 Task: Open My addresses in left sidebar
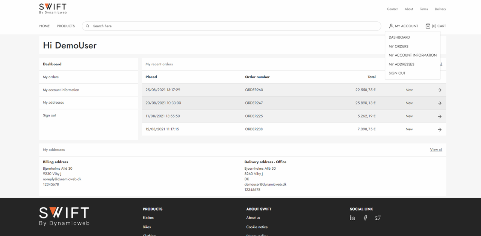coord(53,103)
